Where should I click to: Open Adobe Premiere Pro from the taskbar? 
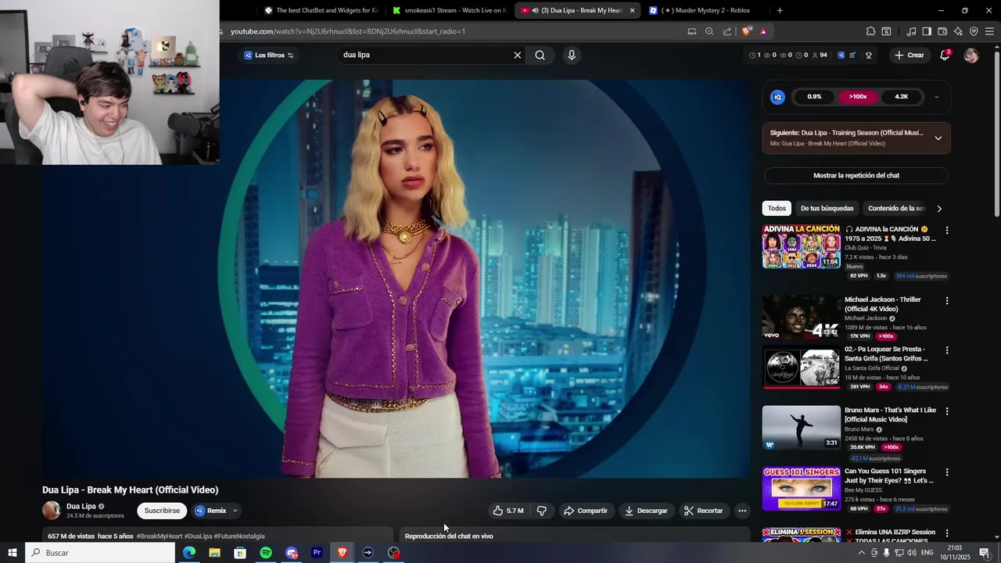tap(317, 553)
